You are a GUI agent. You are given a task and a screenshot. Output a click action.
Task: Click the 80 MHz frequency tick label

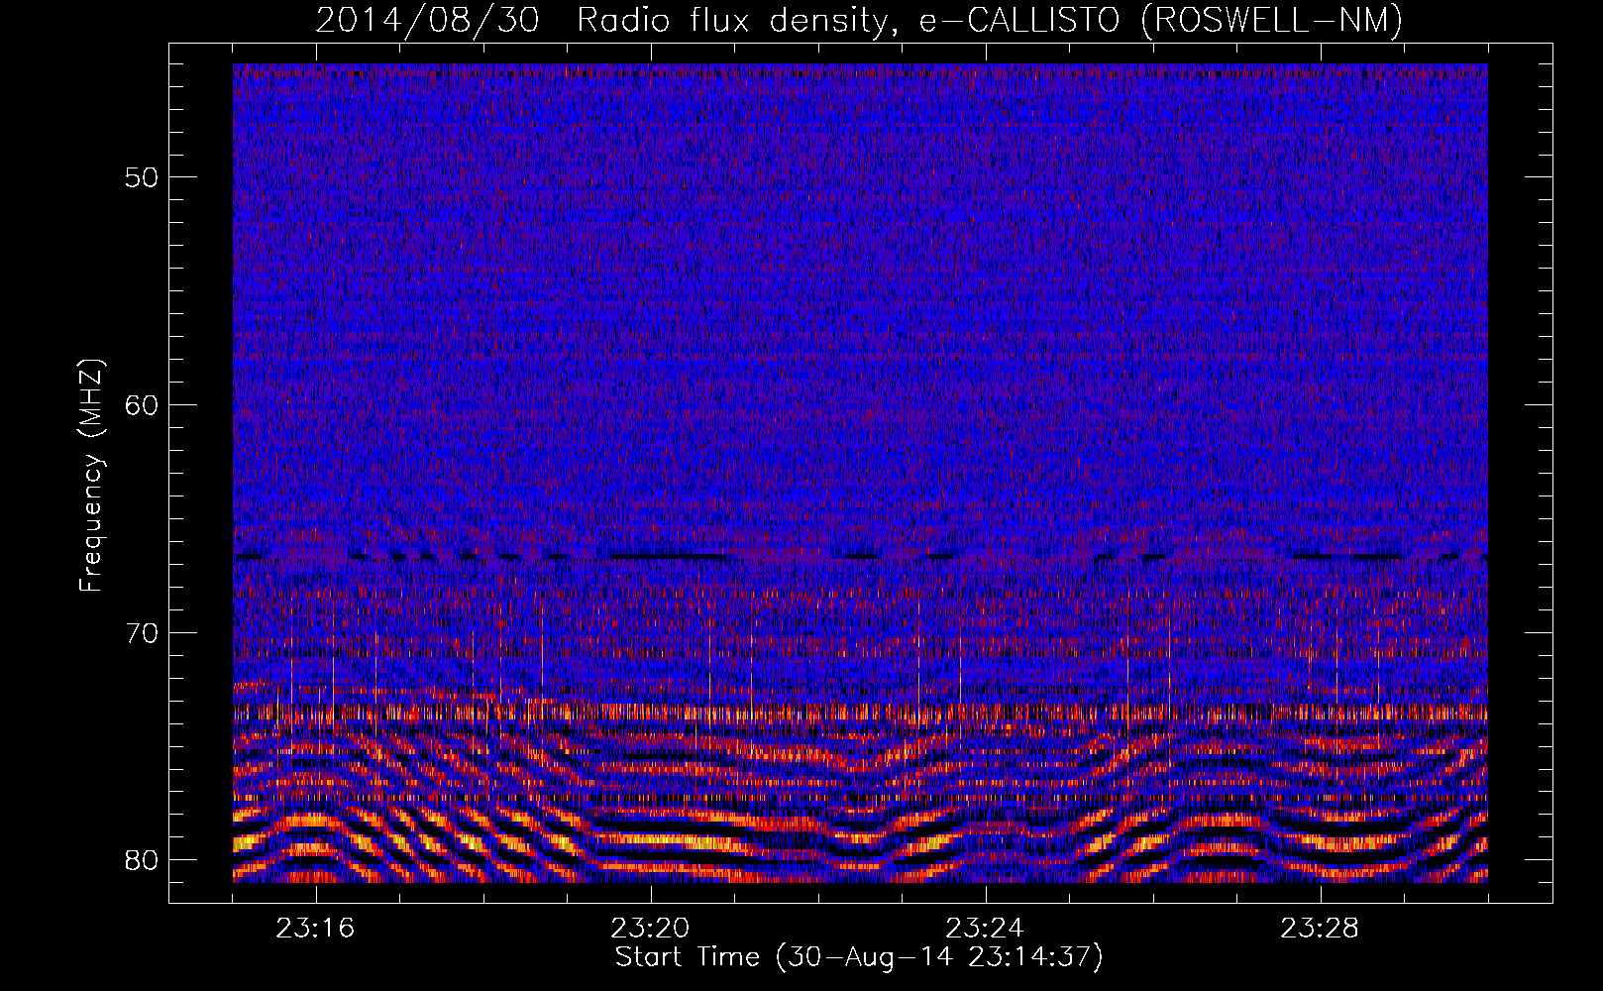(x=142, y=860)
